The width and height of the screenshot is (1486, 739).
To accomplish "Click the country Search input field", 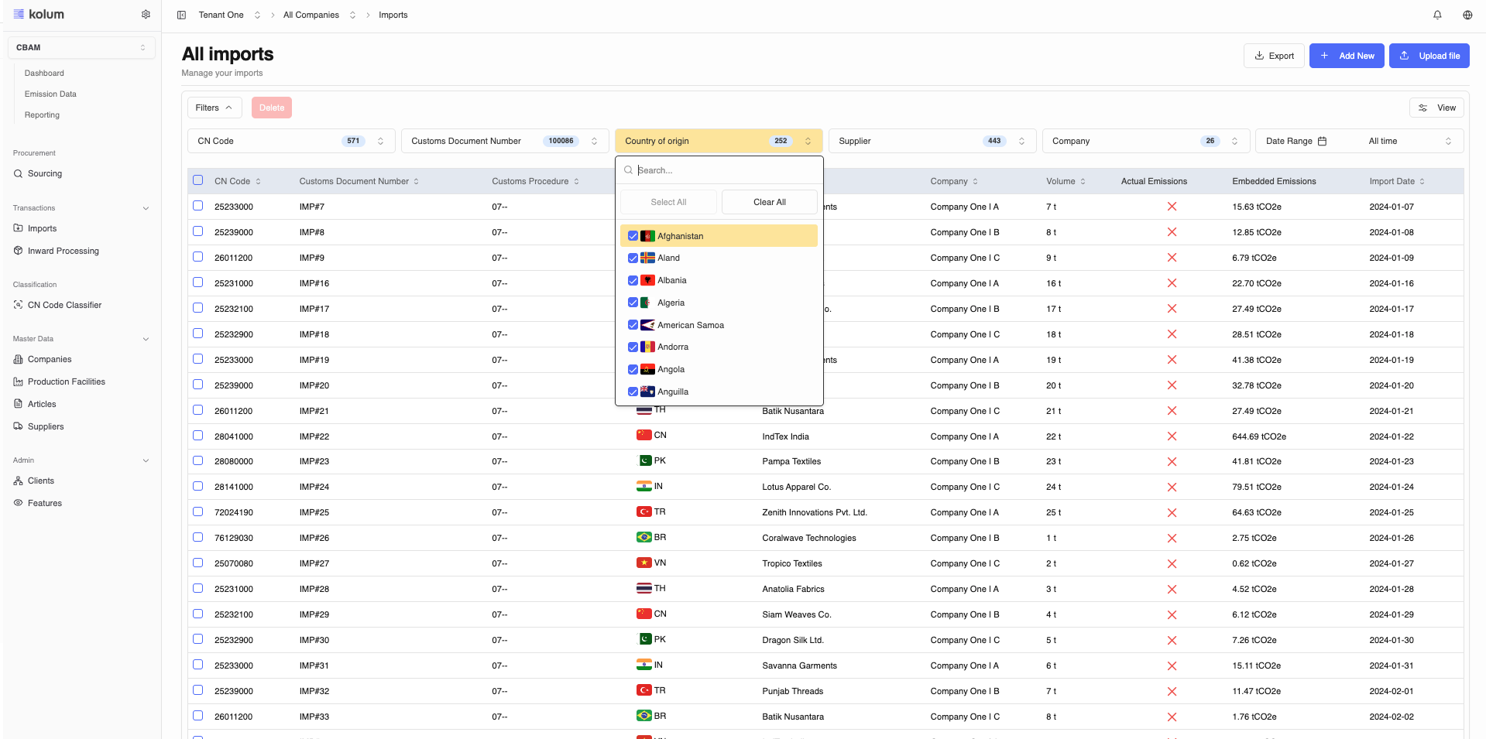I will pos(726,170).
